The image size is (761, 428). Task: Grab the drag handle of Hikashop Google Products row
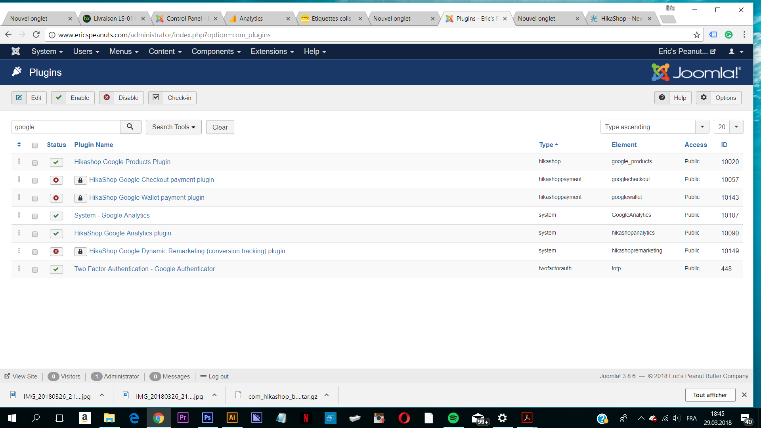pyautogui.click(x=19, y=162)
